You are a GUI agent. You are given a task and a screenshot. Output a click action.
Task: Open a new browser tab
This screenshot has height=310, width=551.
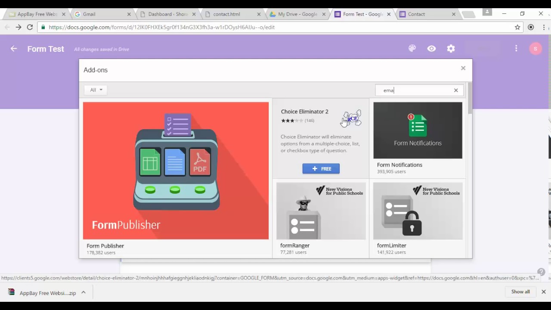tap(468, 15)
